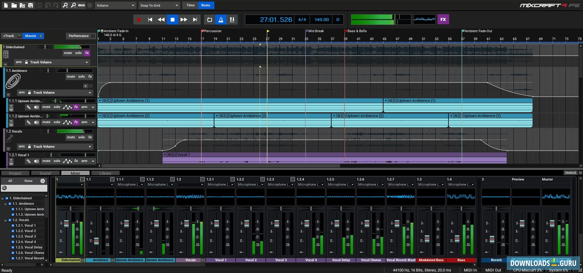Viewport: 583px width, 273px height.
Task: Select the Zoom In tool
Action: [x=65, y=5]
